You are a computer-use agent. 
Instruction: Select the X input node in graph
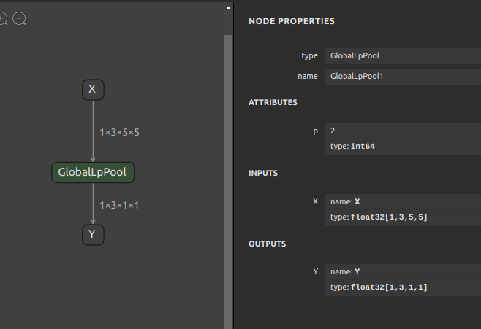(x=93, y=90)
